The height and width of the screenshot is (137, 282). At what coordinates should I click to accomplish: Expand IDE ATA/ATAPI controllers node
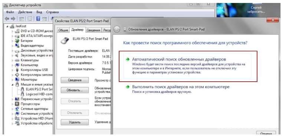[x=13, y=36]
